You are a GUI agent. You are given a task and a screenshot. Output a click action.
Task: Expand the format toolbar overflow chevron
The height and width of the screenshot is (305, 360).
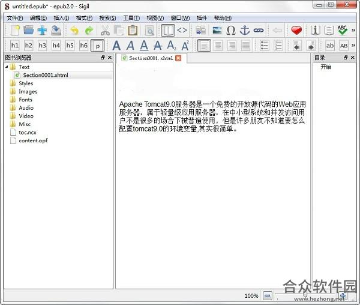(353, 46)
